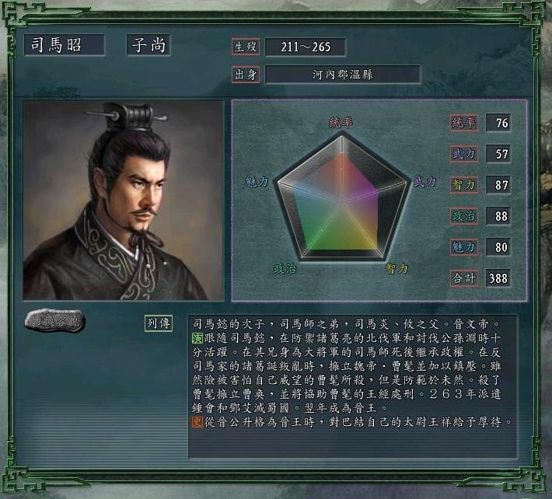Click Sima Zhao's portrait image

(123, 201)
